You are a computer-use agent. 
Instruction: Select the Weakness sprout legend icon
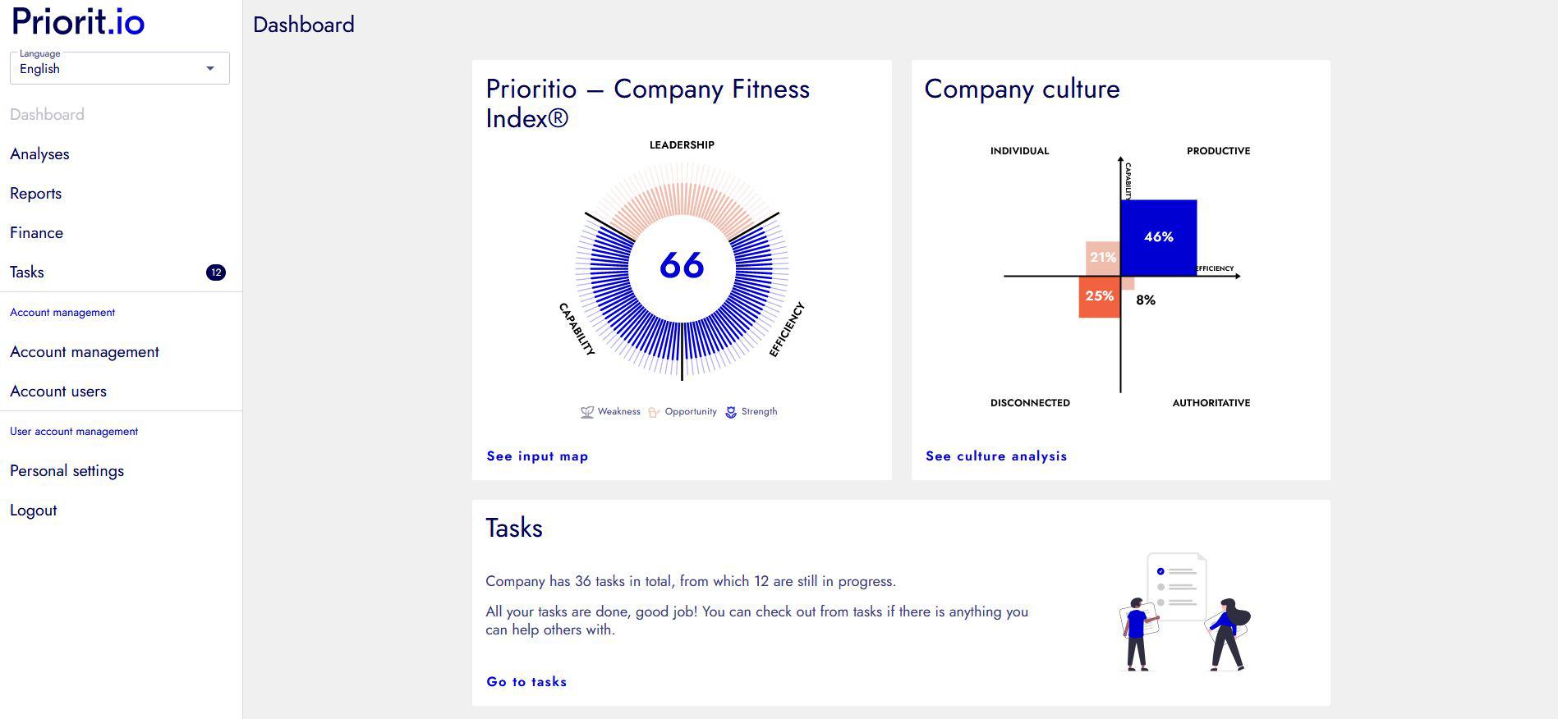point(586,411)
